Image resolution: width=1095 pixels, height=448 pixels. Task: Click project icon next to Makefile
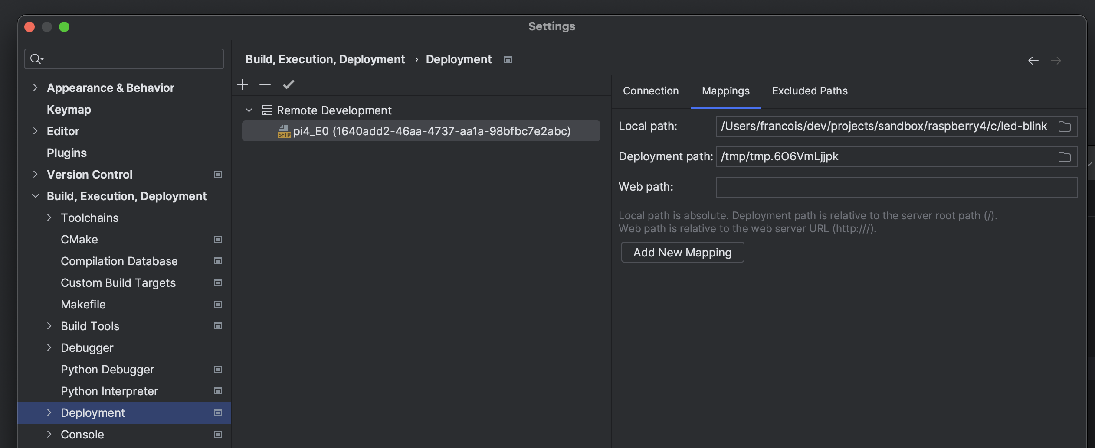pos(218,304)
